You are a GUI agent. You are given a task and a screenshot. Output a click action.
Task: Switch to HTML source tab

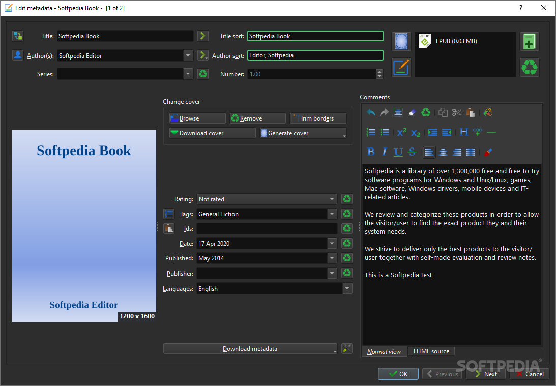tap(431, 351)
